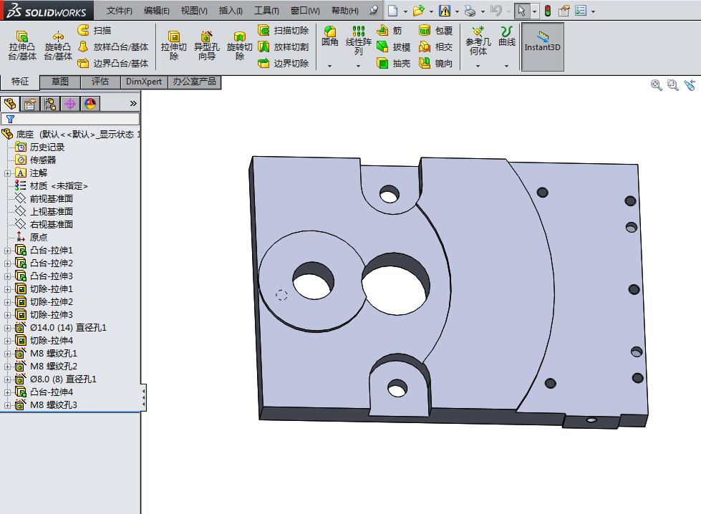The image size is (701, 514).
Task: Click the feature tree filter field
Action: [x=70, y=119]
